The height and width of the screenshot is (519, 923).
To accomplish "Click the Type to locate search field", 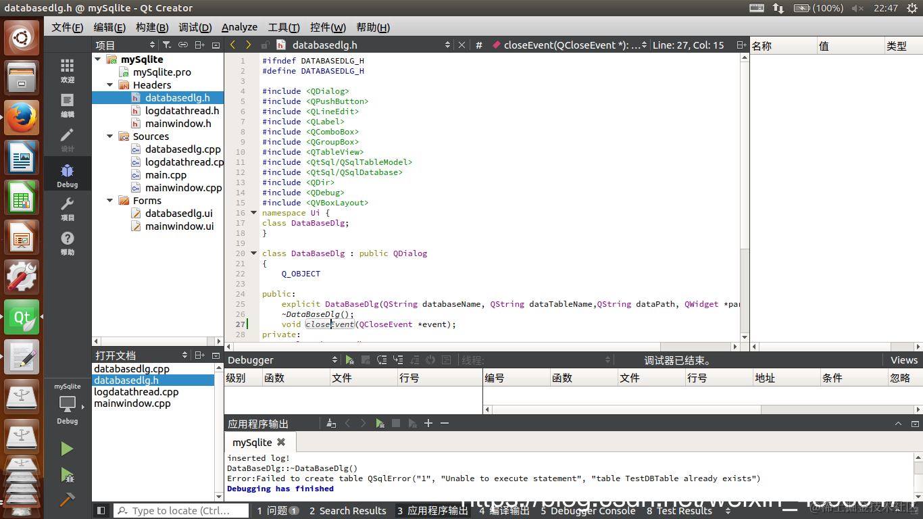I will (180, 511).
